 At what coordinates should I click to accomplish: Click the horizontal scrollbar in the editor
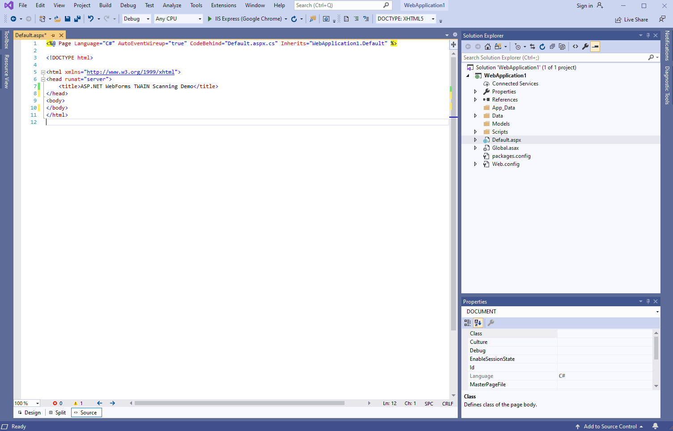(x=239, y=403)
